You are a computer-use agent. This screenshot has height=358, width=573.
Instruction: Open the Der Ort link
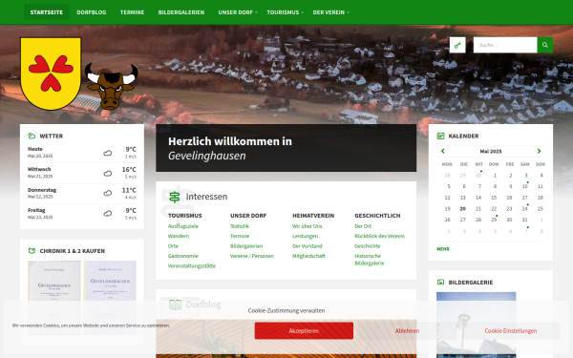(363, 226)
